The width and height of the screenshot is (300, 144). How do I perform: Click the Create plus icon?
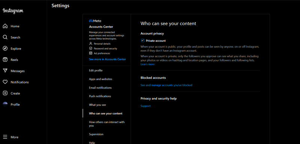5,93
